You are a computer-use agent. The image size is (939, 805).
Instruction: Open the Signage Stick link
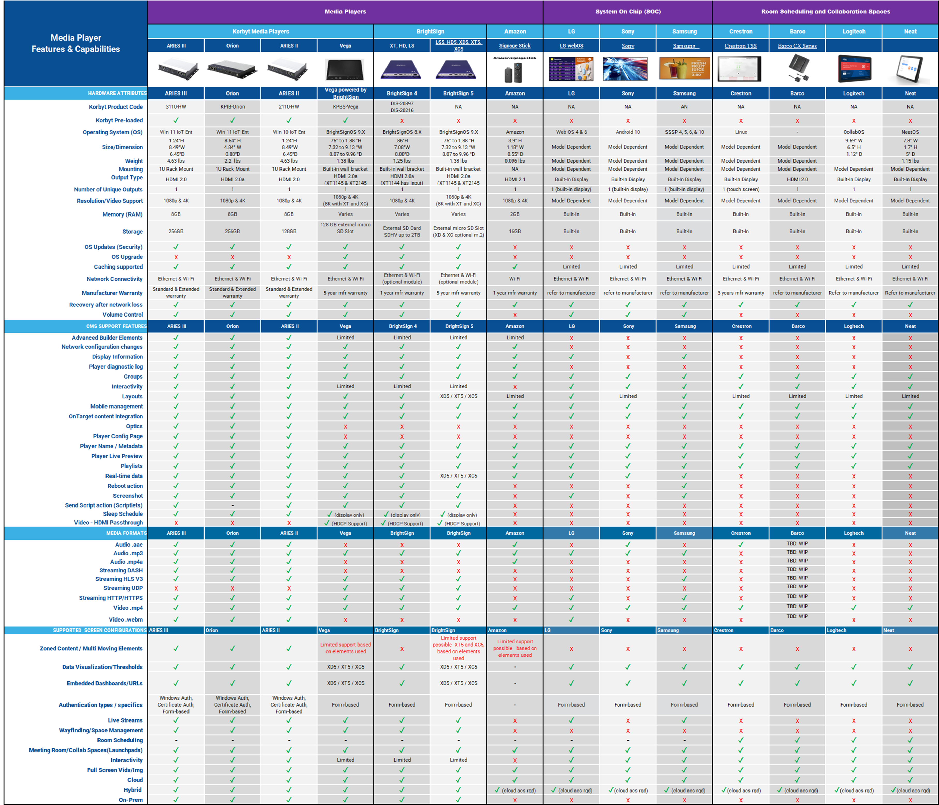click(514, 46)
